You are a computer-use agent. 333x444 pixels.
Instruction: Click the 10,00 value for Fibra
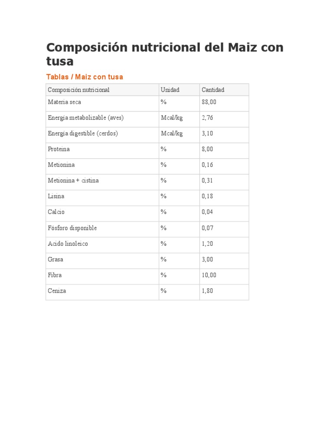click(x=209, y=275)
